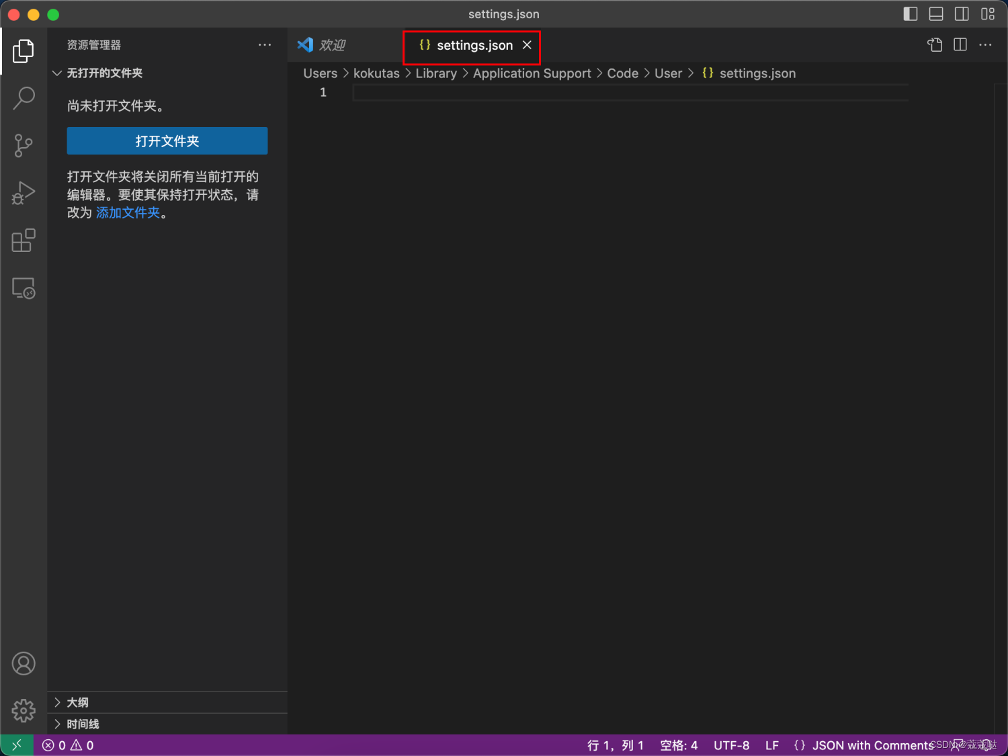Image resolution: width=1008 pixels, height=756 pixels.
Task: Open the Extensions view icon
Action: pos(24,241)
